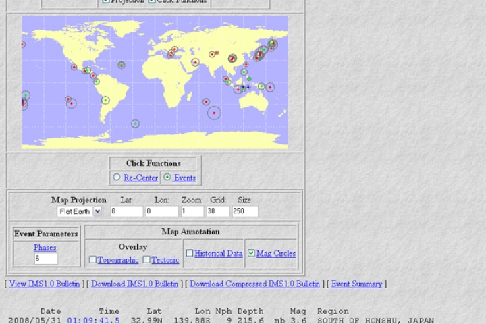The image size is (486, 324).
Task: Open the Mag Circles link
Action: click(276, 253)
